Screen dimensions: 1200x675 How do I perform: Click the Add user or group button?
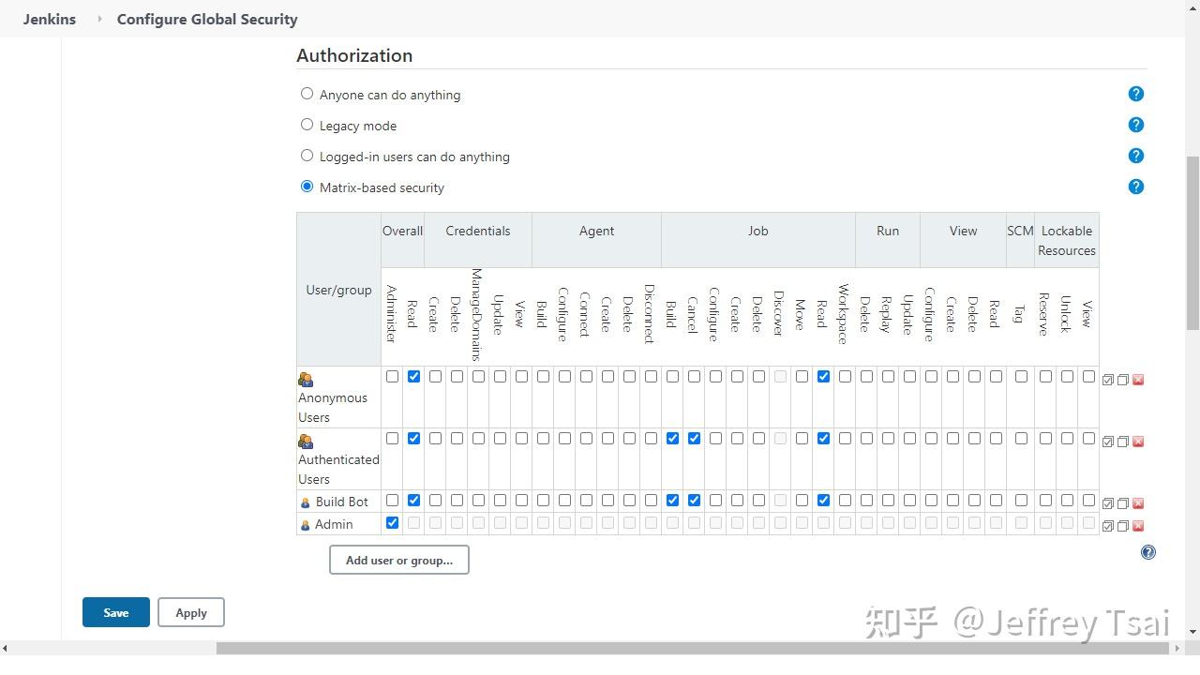tap(398, 560)
